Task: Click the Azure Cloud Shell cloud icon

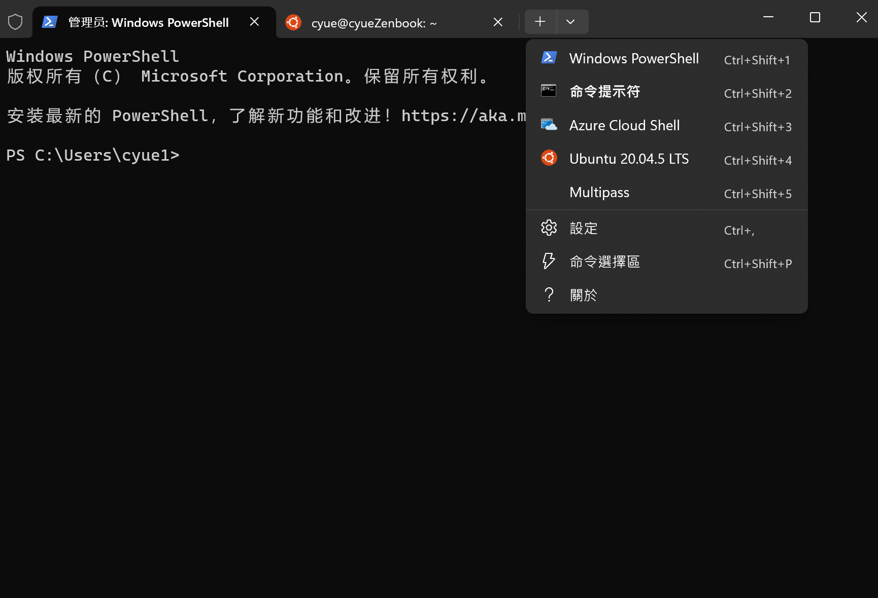Action: (549, 125)
